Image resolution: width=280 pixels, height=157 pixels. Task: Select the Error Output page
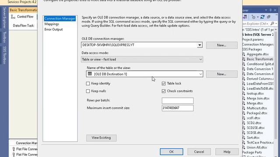pyautogui.click(x=53, y=29)
